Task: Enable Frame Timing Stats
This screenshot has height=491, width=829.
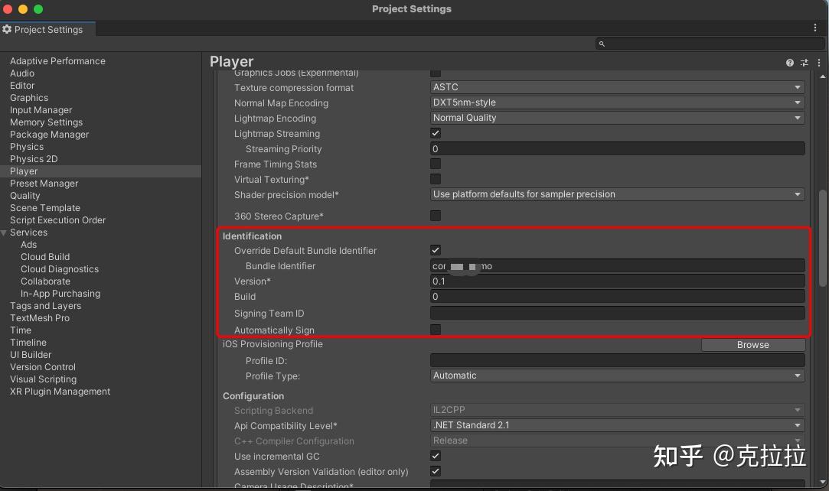Action: point(435,164)
